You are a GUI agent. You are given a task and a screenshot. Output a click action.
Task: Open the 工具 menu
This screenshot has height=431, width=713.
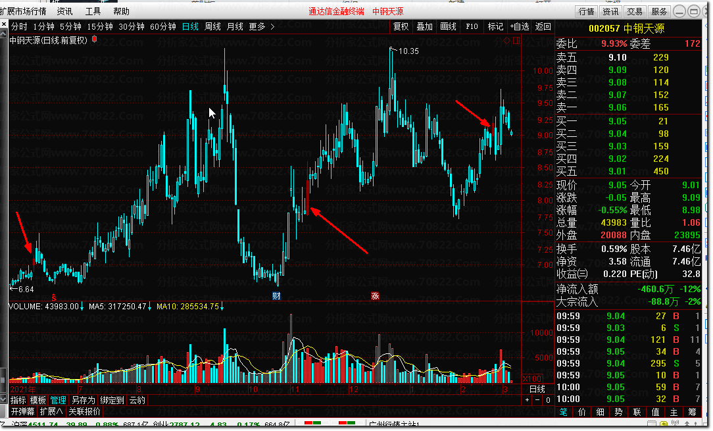click(x=93, y=11)
